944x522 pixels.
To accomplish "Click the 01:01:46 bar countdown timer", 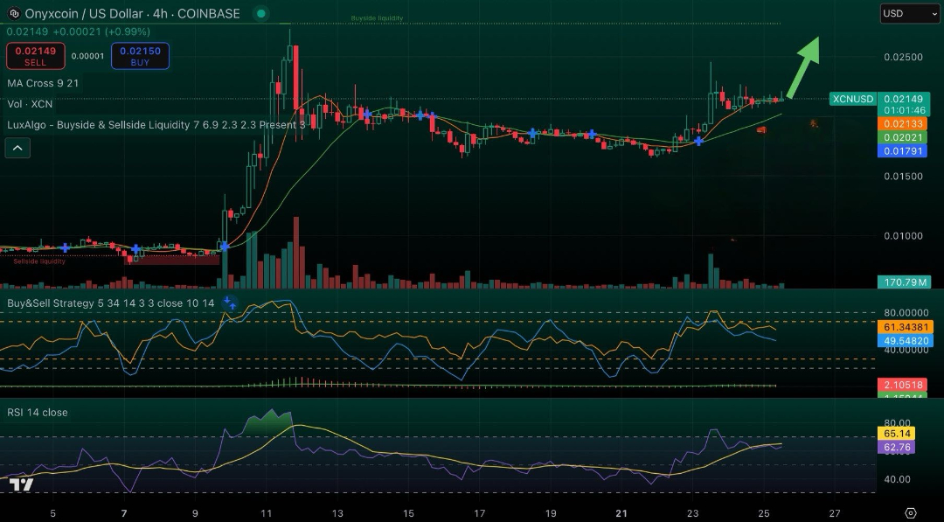I will point(905,110).
